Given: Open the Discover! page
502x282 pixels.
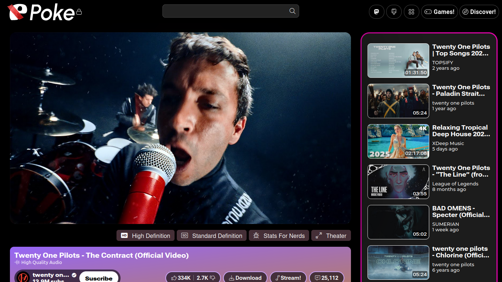Looking at the screenshot, I should (x=479, y=12).
